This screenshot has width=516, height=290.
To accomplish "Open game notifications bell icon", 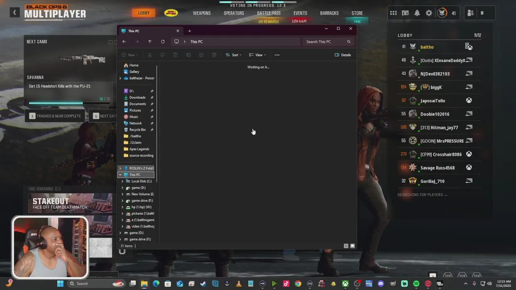I will pos(417,13).
